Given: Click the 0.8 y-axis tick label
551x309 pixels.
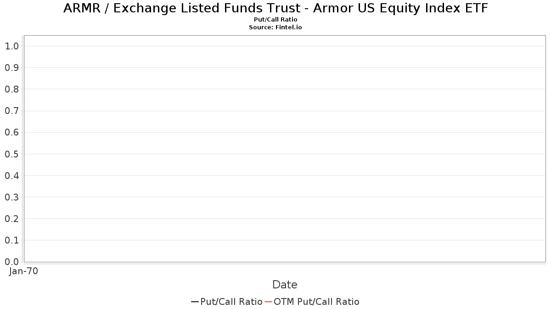Looking at the screenshot, I should (12, 89).
